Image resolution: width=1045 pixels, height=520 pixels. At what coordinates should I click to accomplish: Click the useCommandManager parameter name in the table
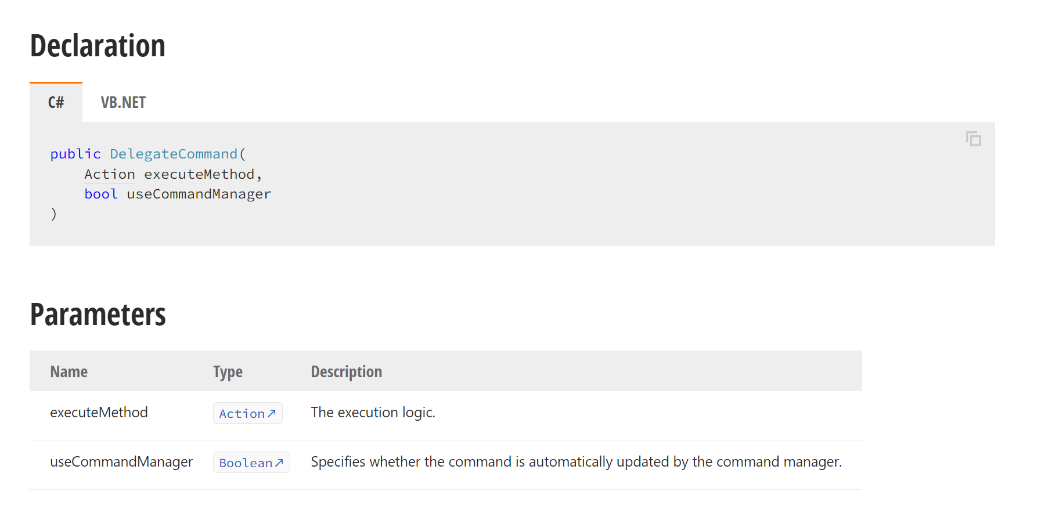(121, 462)
